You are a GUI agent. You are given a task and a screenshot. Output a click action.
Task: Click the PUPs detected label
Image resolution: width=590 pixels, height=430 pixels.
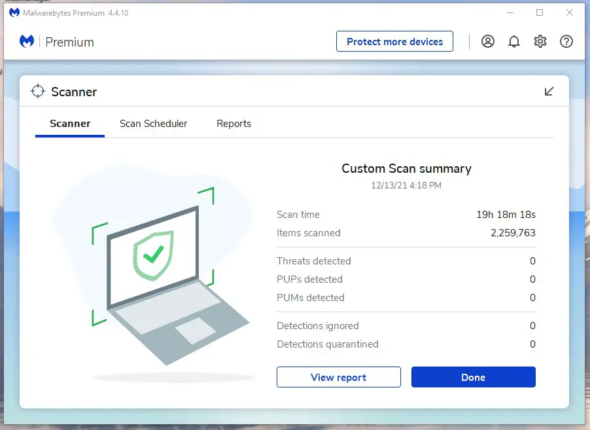[309, 279]
